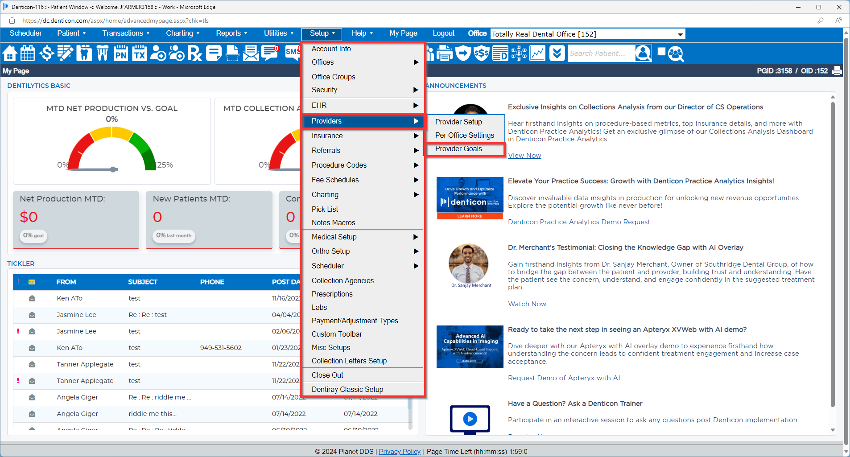Open the Home icon in toolbar
The image size is (850, 457).
click(x=9, y=54)
